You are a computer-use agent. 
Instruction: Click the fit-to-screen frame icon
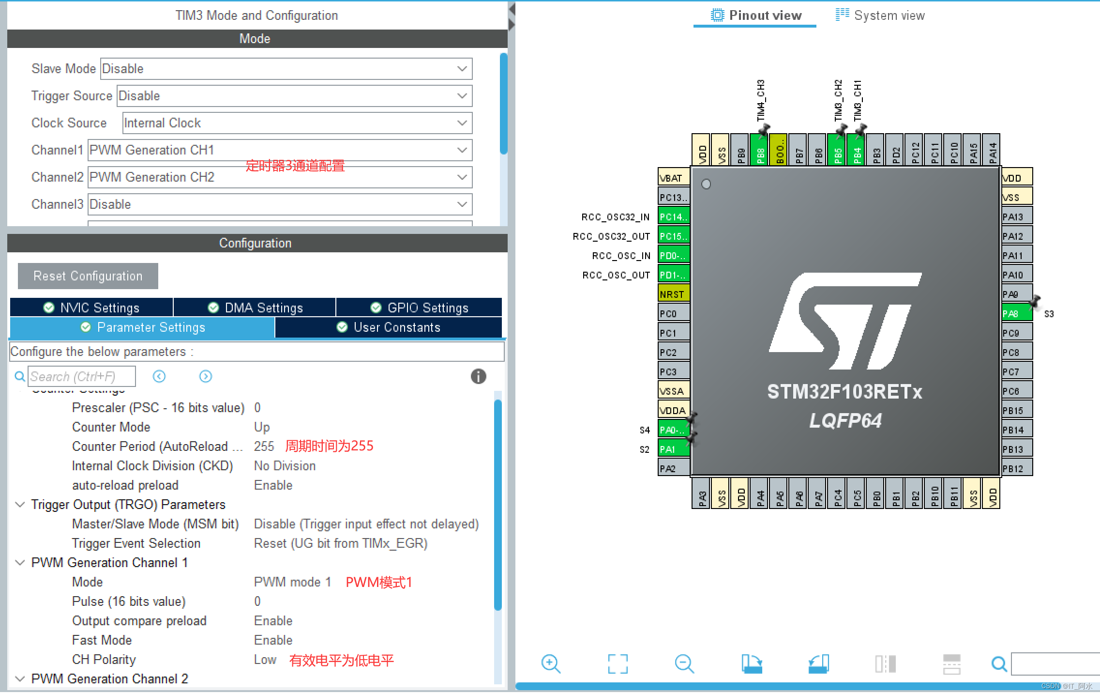tap(618, 663)
